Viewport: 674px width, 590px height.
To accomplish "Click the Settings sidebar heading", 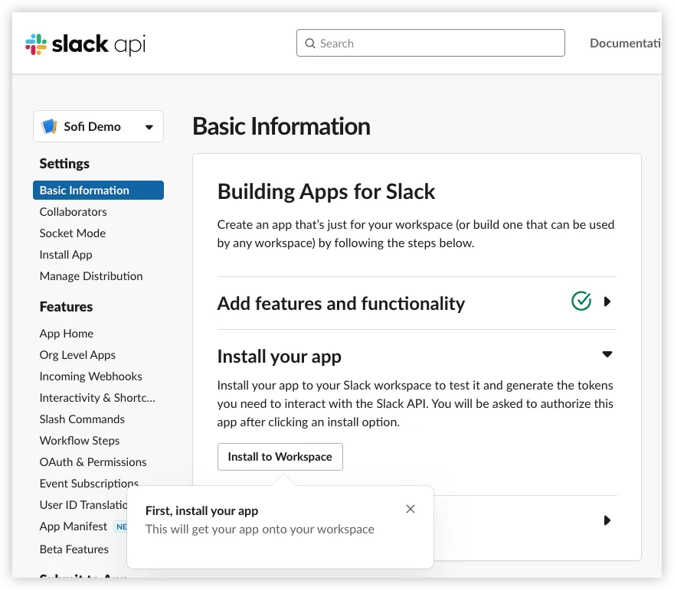I will (64, 164).
